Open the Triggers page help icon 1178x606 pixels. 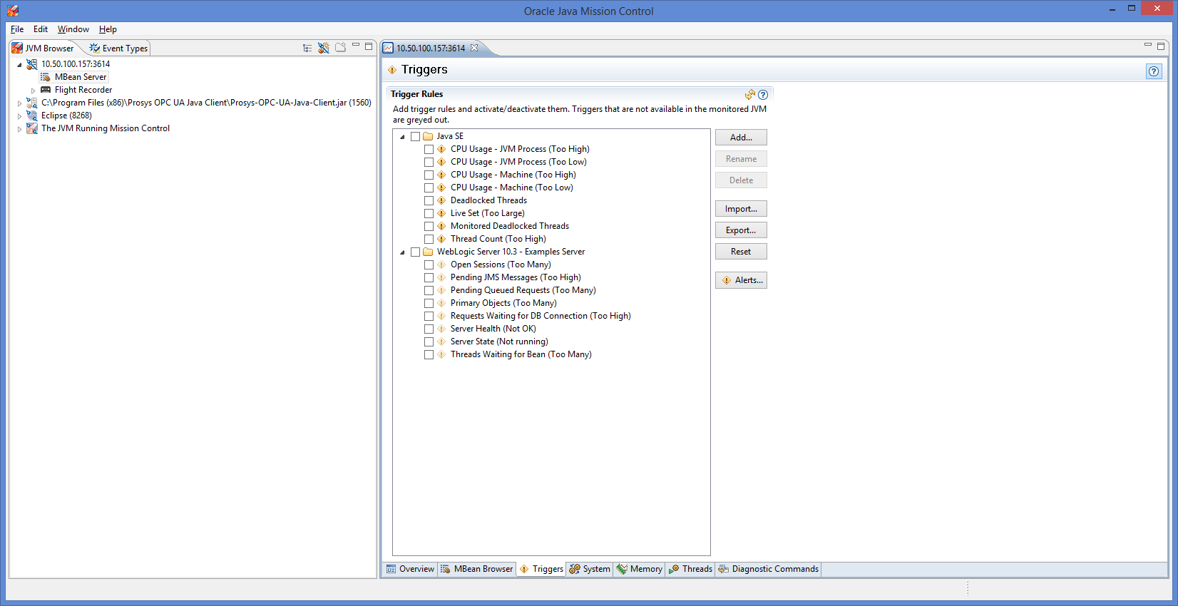(x=1154, y=71)
